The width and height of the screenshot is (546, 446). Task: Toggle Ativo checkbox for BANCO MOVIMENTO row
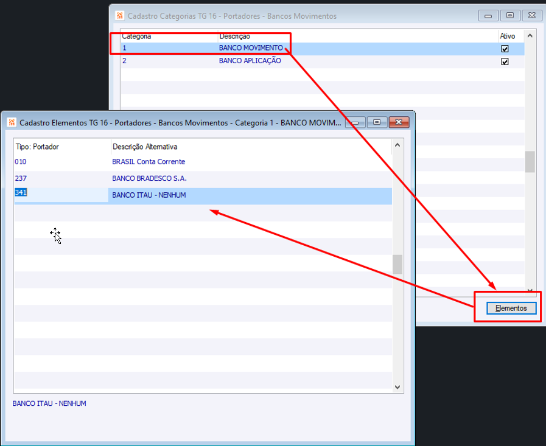tap(505, 49)
